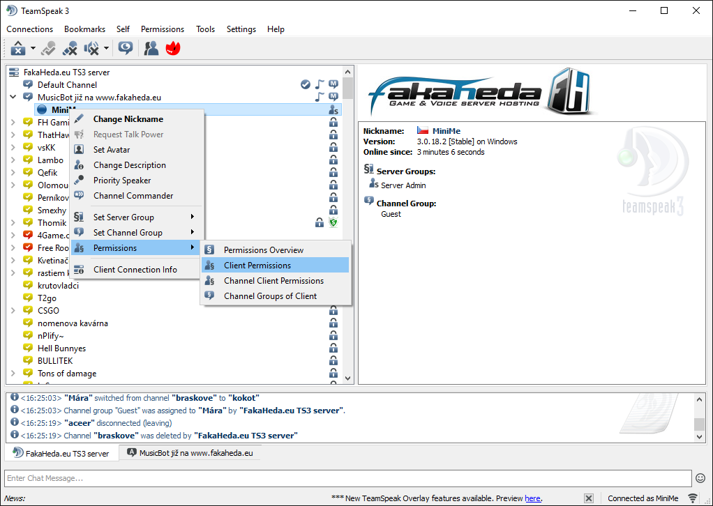Collapse the MusicBot již na www.fakaheda.eu channel
Viewport: 713px width, 506px height.
pyautogui.click(x=13, y=97)
